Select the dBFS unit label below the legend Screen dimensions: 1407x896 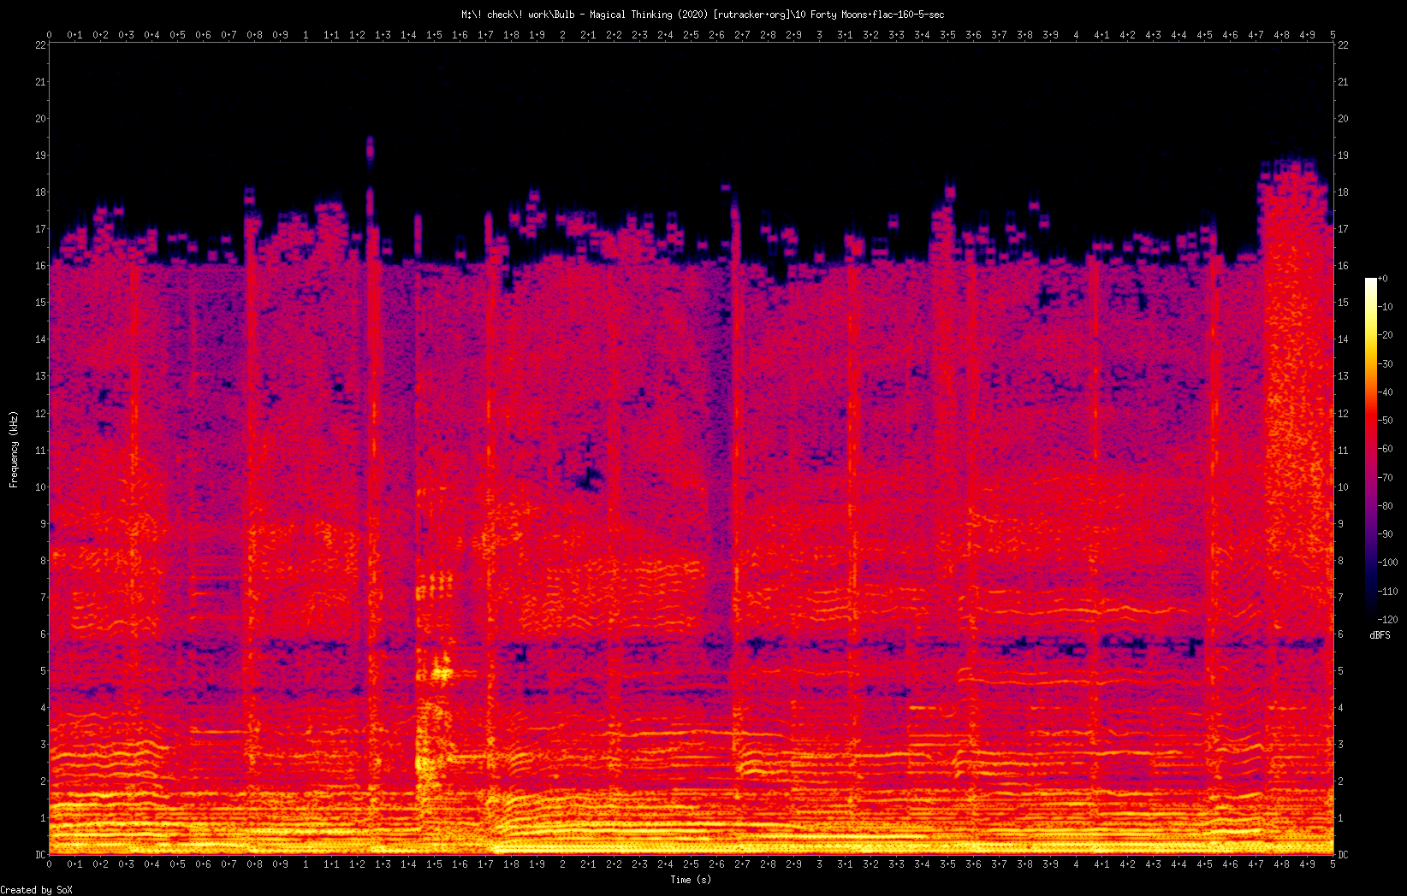[x=1380, y=634]
